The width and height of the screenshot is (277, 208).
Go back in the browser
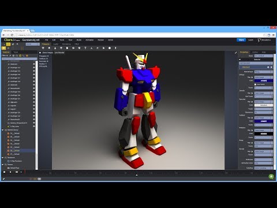[4, 35]
